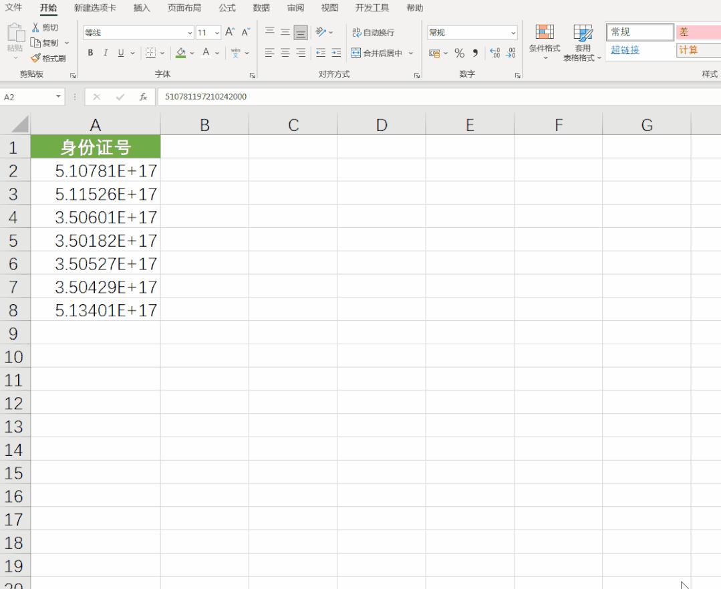Click the formula bar cancel X

tap(97, 97)
